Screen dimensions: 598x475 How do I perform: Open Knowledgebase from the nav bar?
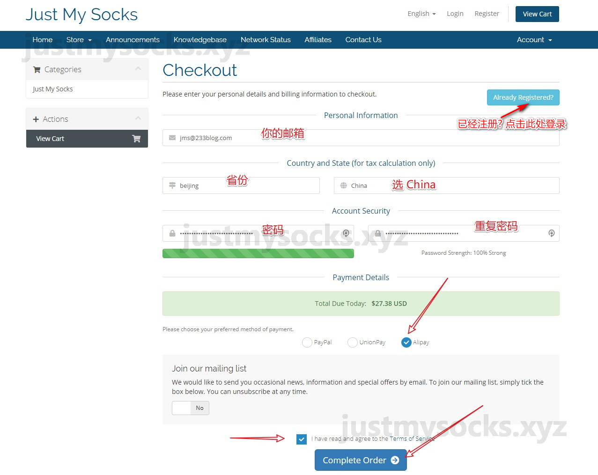(200, 40)
